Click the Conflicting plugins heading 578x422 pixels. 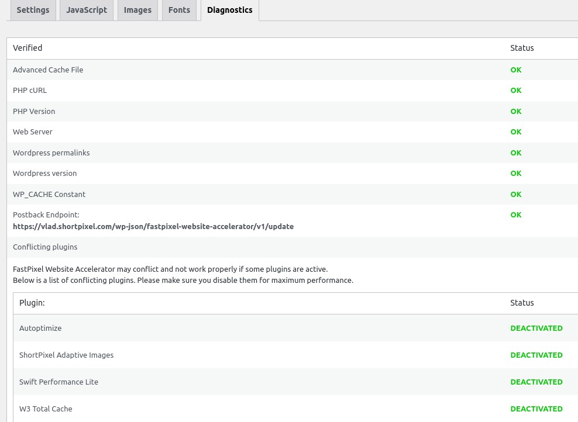click(x=45, y=247)
